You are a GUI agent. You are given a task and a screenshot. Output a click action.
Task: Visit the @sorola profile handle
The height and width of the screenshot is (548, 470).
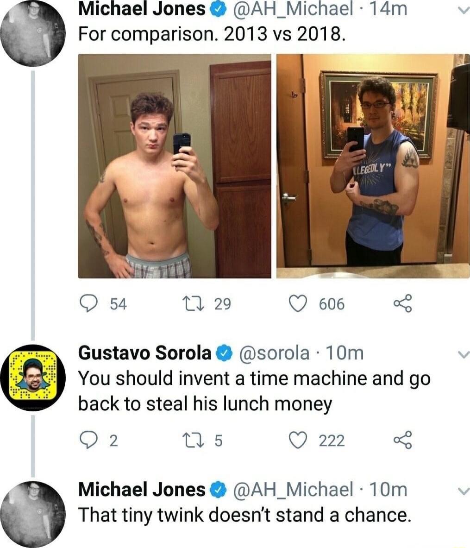click(x=274, y=353)
